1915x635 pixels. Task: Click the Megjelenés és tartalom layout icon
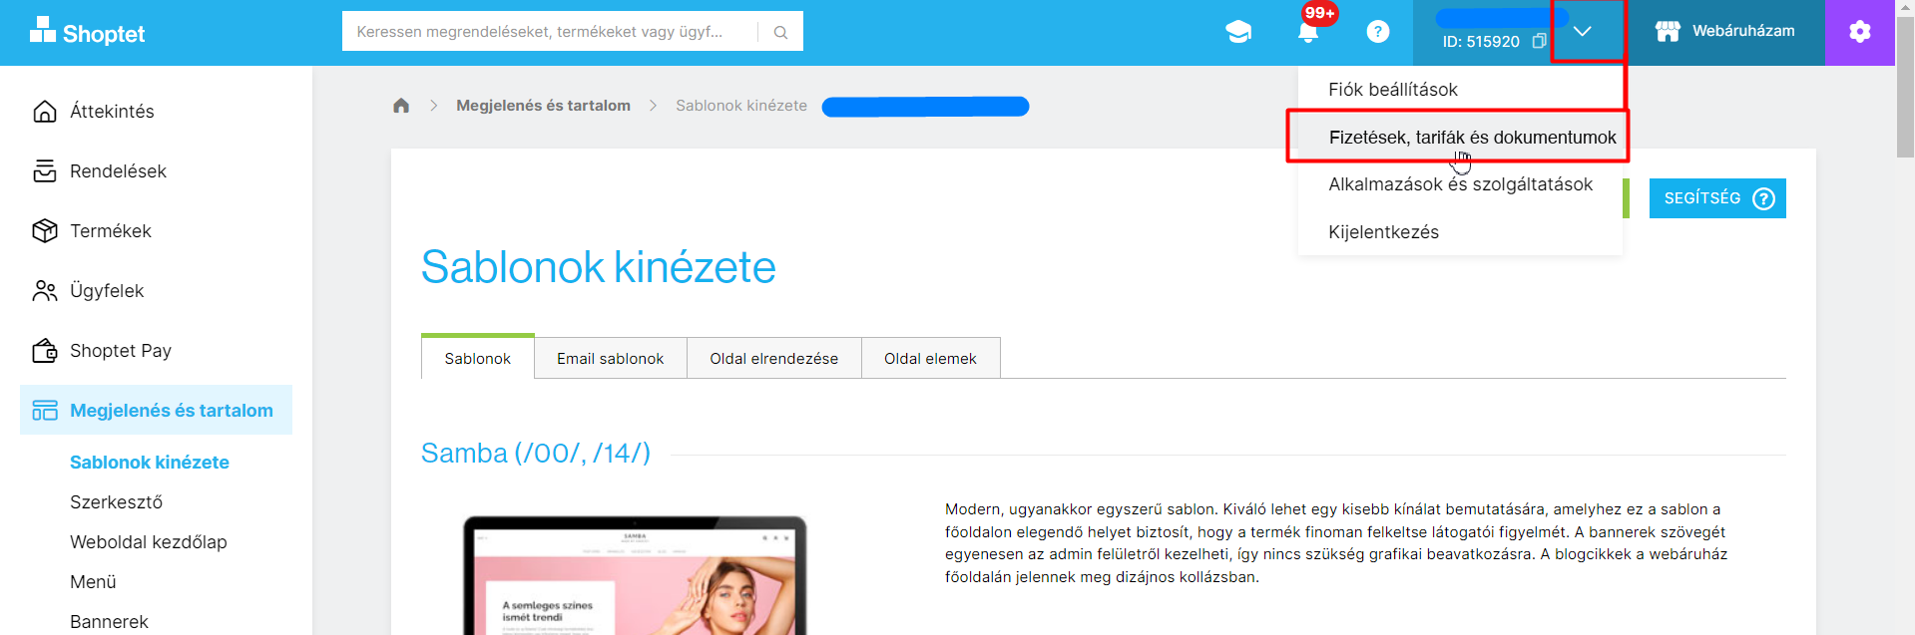(x=45, y=410)
